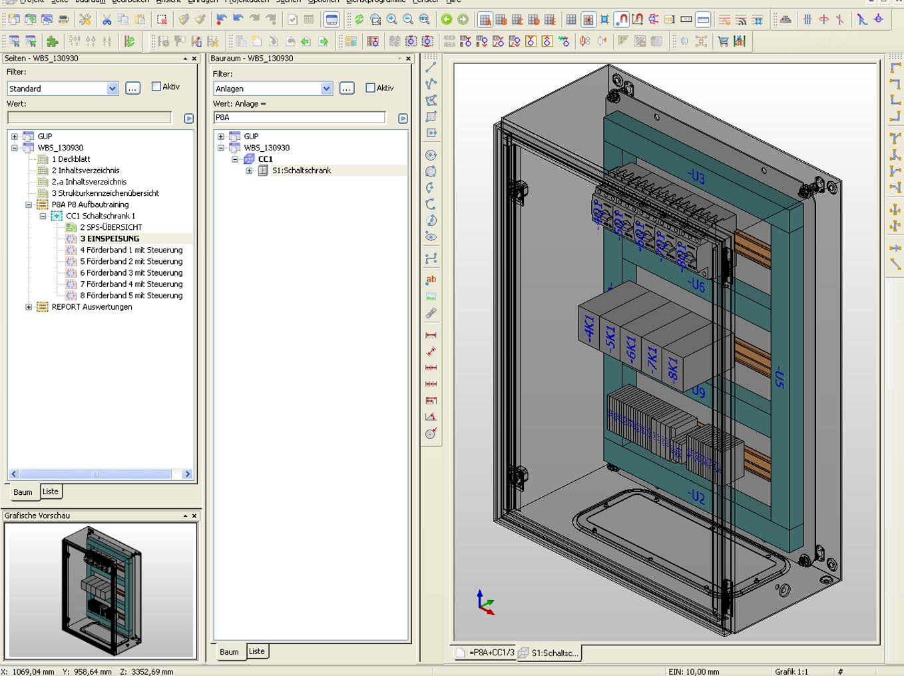Image resolution: width=904 pixels, height=676 pixels.
Task: Collapse WBS_130930 node in Seiten tree
Action: 15,148
